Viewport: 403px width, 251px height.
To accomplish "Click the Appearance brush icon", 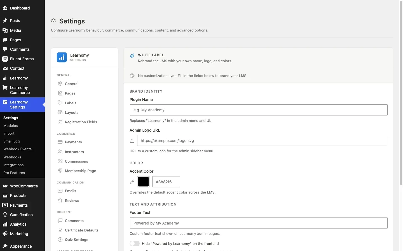I will point(5,246).
